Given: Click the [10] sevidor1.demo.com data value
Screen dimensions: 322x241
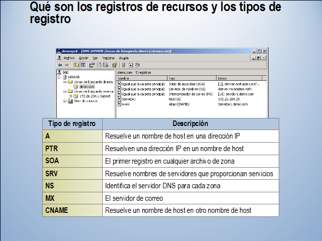Looking at the screenshot, I should pos(236,94).
